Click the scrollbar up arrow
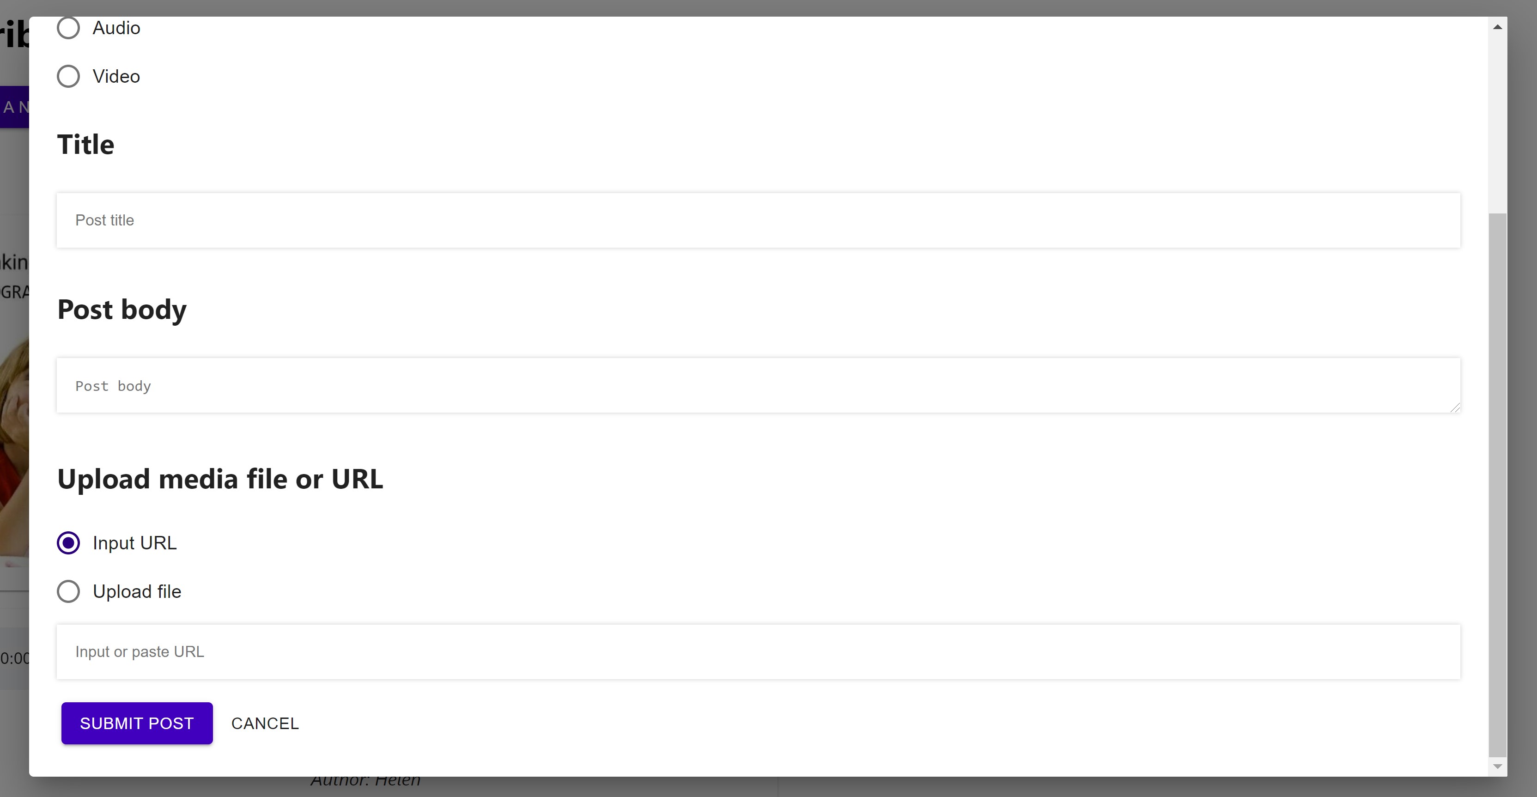Viewport: 1537px width, 797px height. pyautogui.click(x=1498, y=27)
